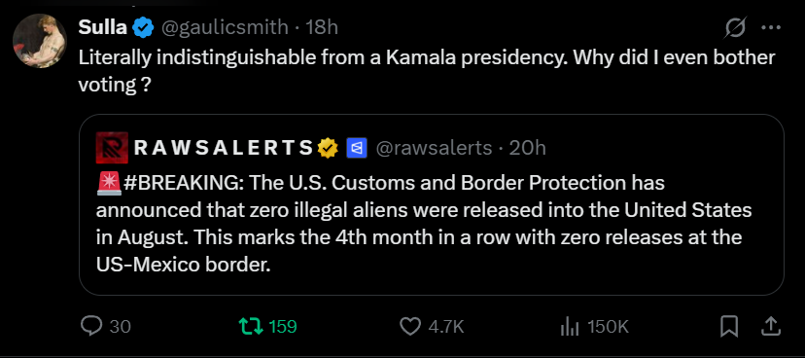The height and width of the screenshot is (358, 805).
Task: Click the reply speech bubble icon
Action: (92, 326)
